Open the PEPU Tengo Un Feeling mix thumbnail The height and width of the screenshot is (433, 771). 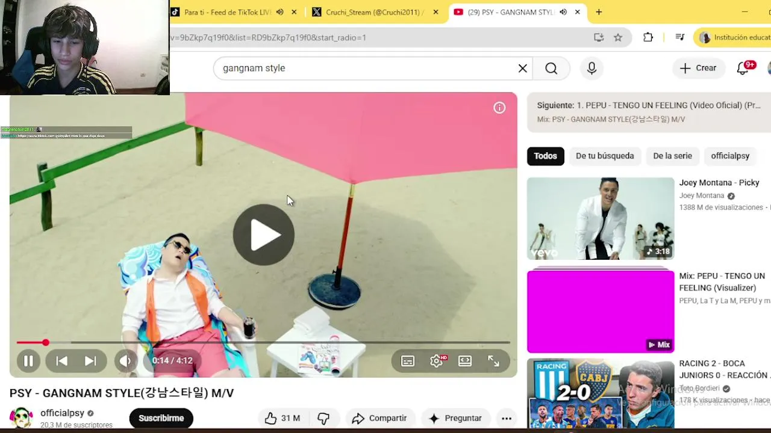click(x=601, y=312)
